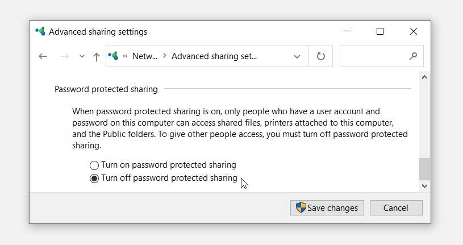Open the recent locations dropdown arrow
Image resolution: width=463 pixels, height=245 pixels.
click(82, 56)
